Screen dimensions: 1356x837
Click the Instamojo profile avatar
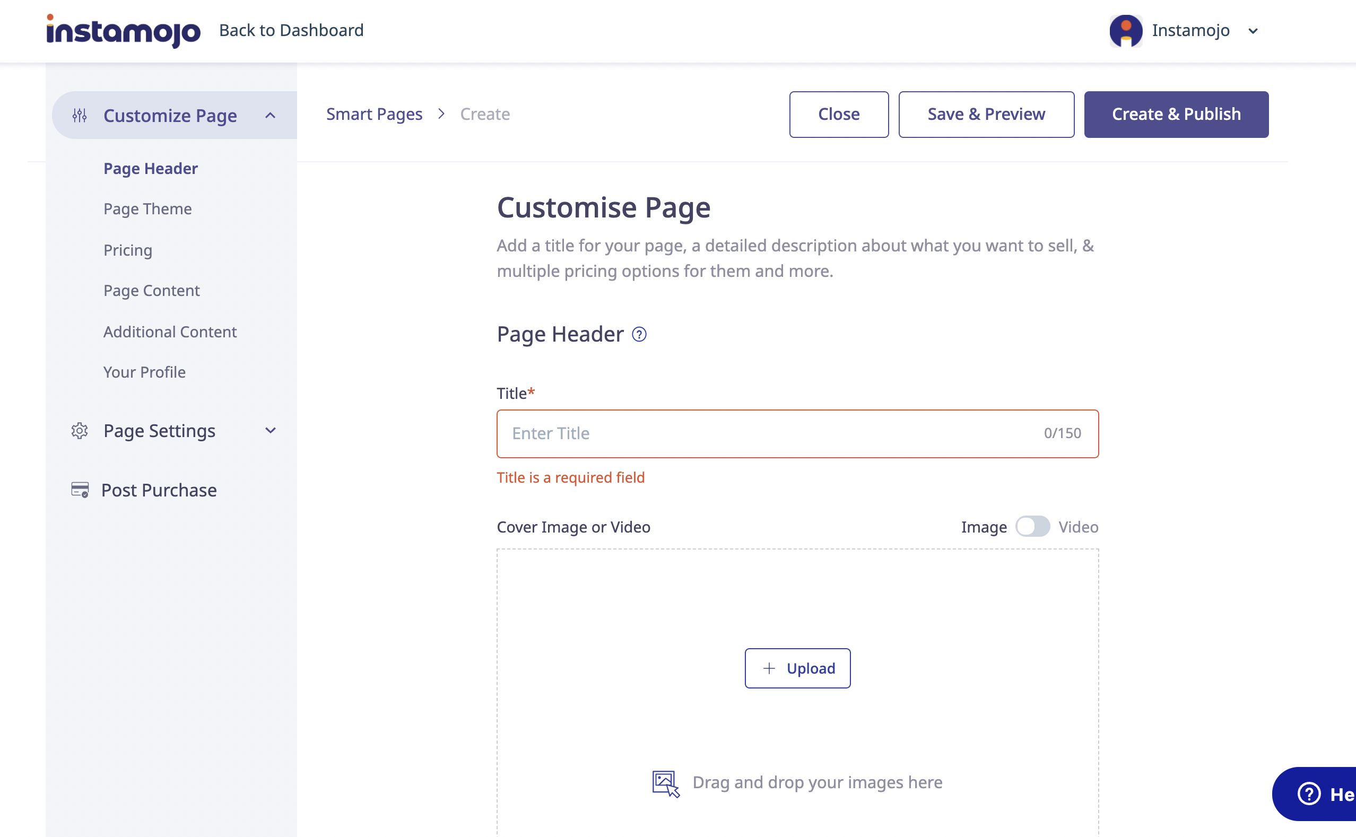(1125, 30)
